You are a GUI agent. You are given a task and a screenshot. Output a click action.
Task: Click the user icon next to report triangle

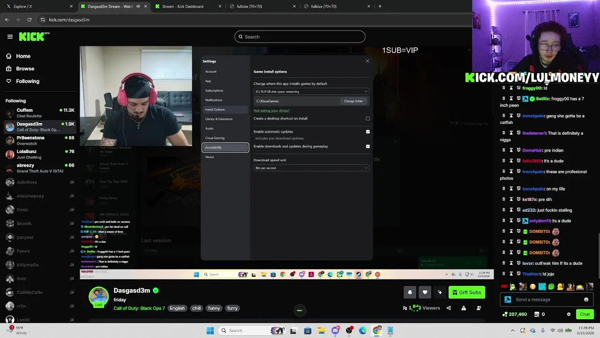(479, 308)
